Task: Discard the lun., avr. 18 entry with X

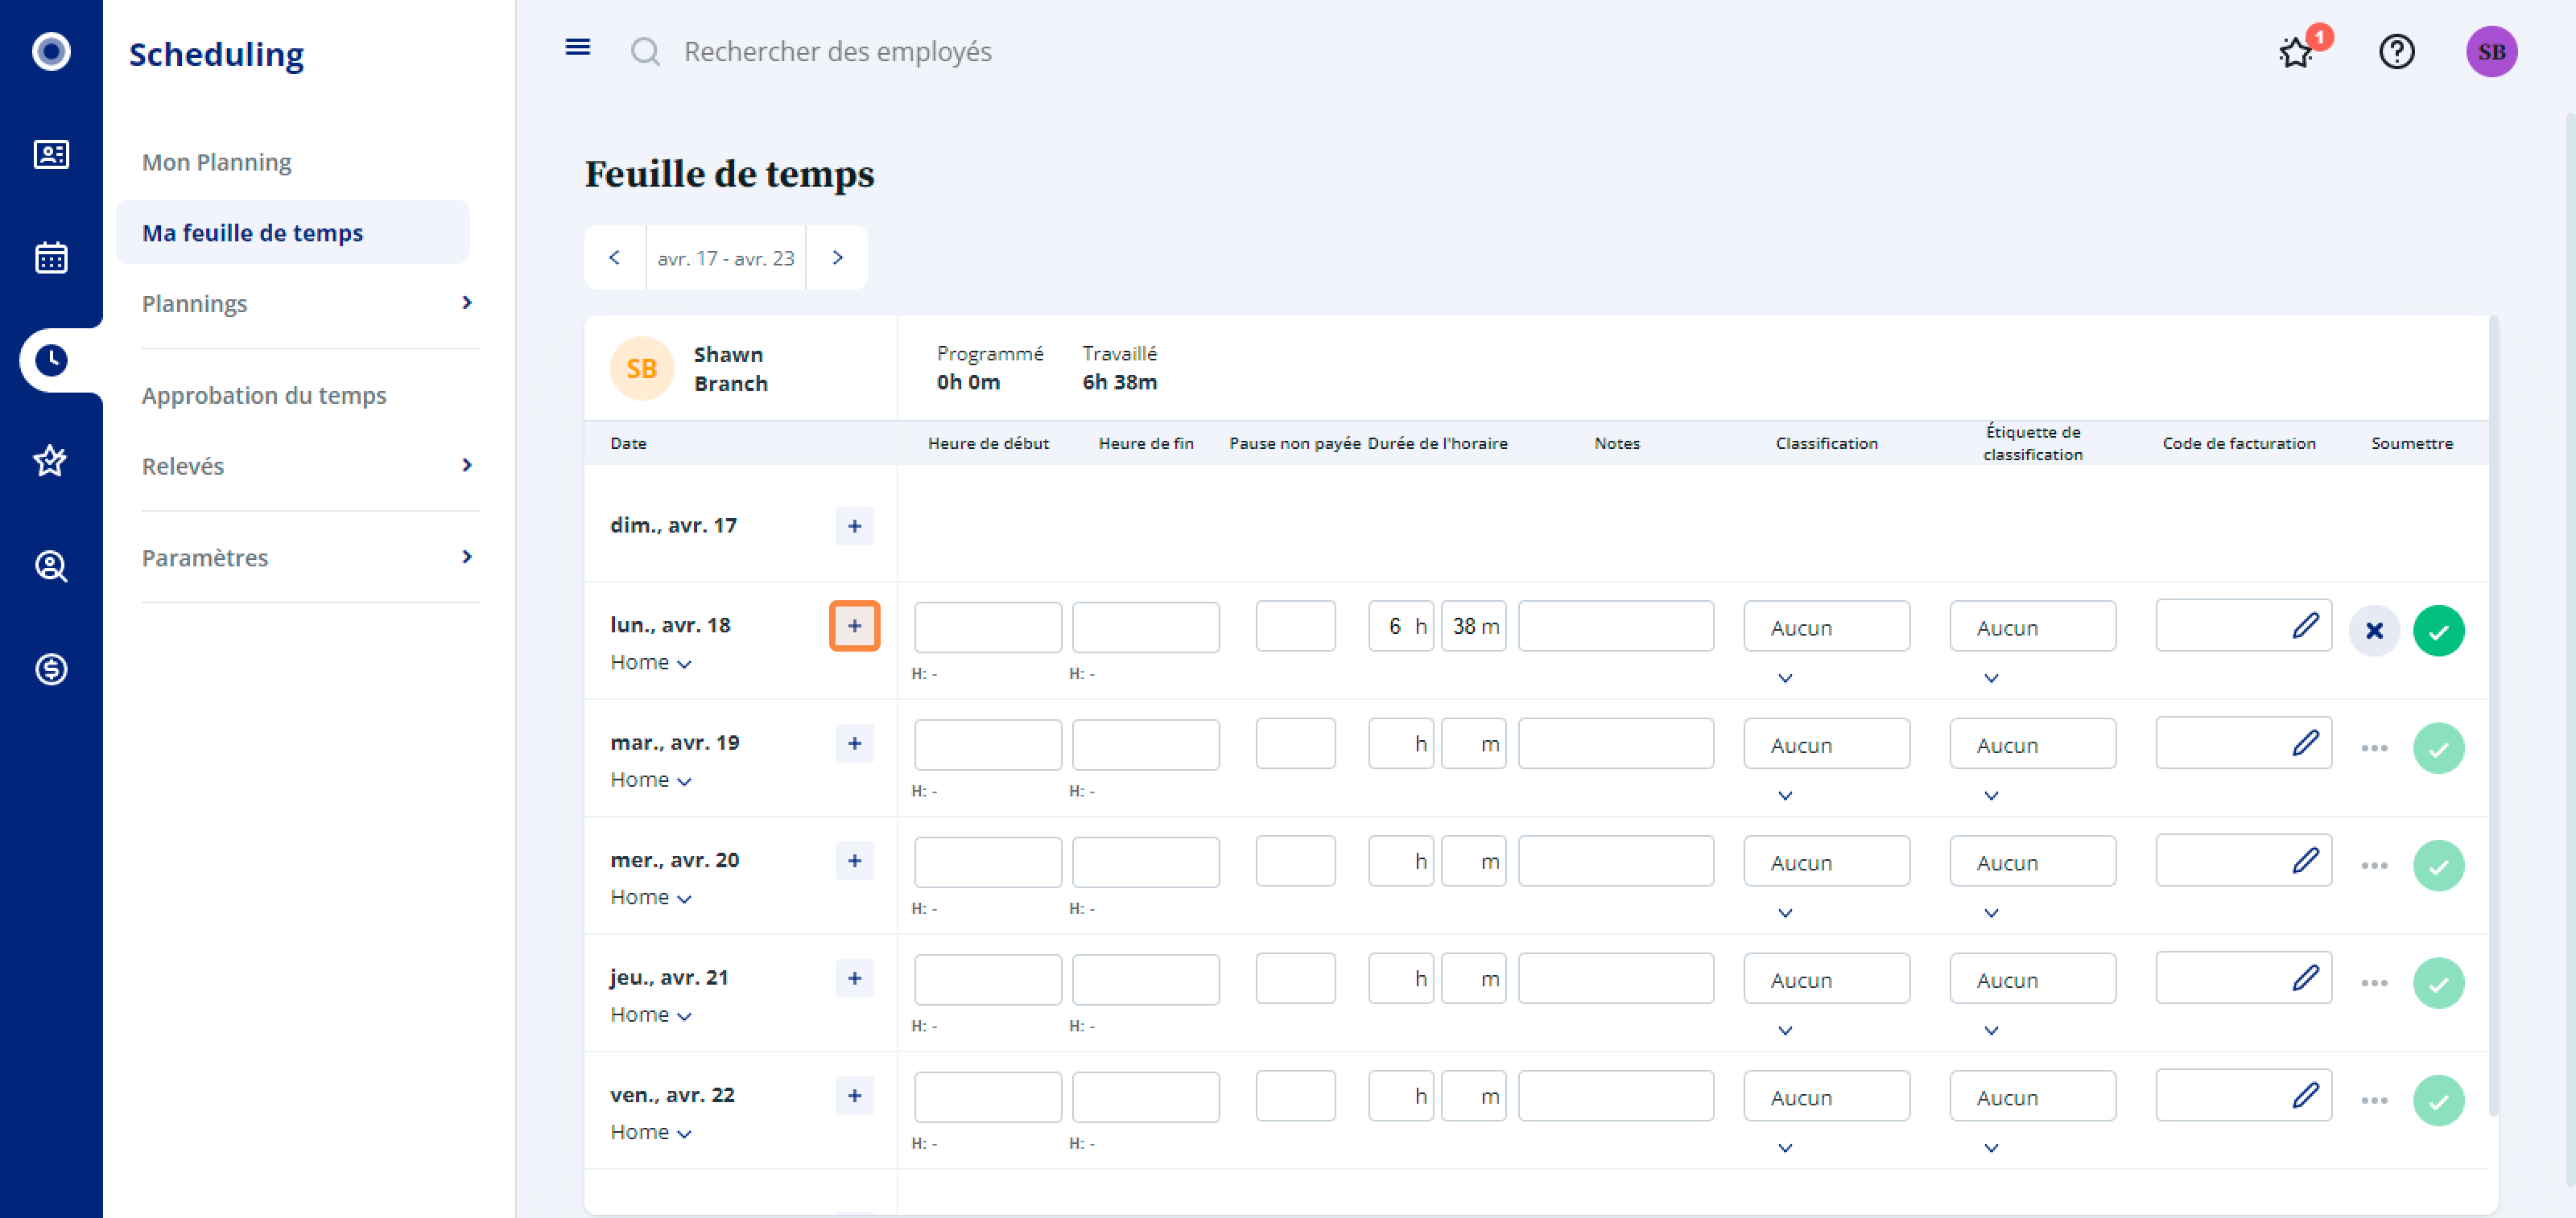Action: pos(2374,631)
